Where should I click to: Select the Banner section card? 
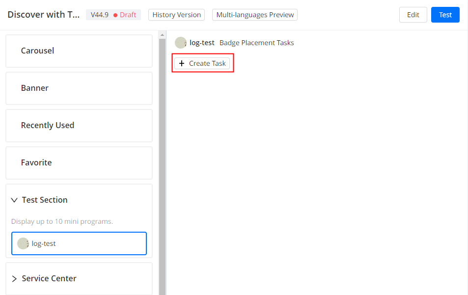click(79, 88)
